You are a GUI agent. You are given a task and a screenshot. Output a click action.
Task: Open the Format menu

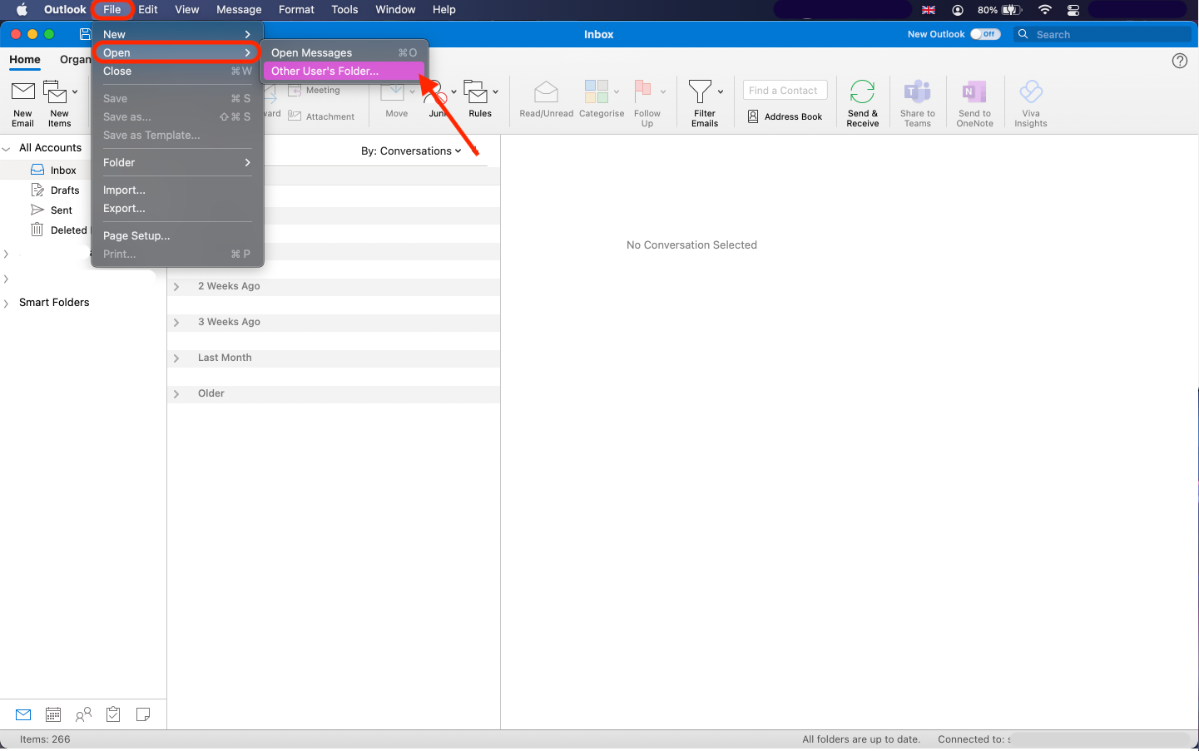tap(296, 10)
